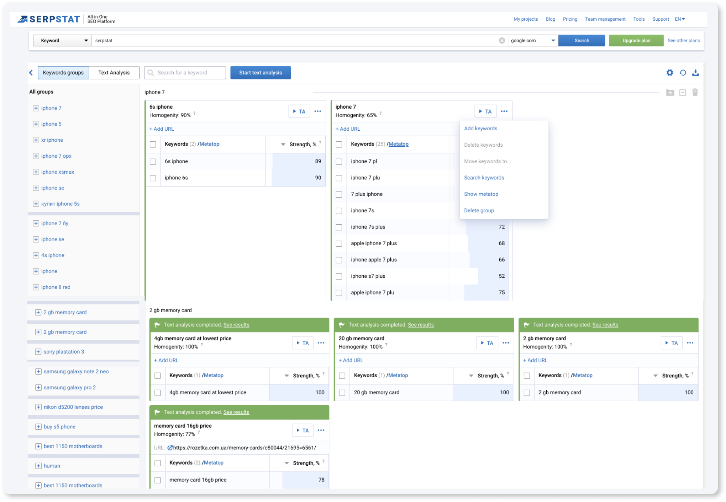Open three-dot menu for 2 gb memory card group

[x=690, y=343]
